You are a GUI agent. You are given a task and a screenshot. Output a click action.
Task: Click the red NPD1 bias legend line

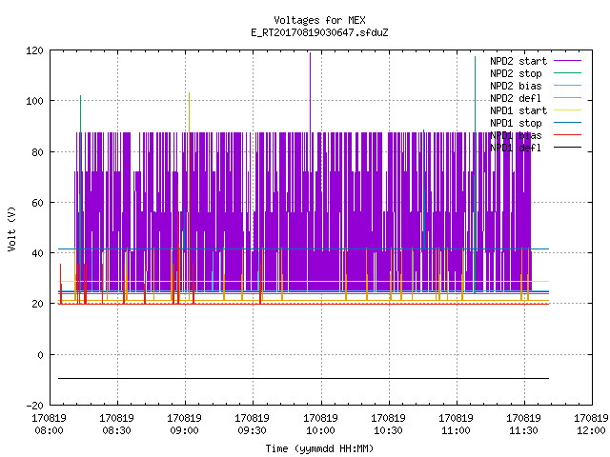coord(568,135)
